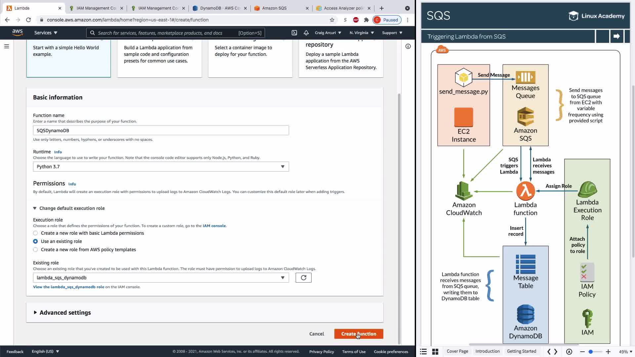This screenshot has width=635, height=357.
Task: Zoom in with plus icon in diagram viewer
Action: coord(608,352)
